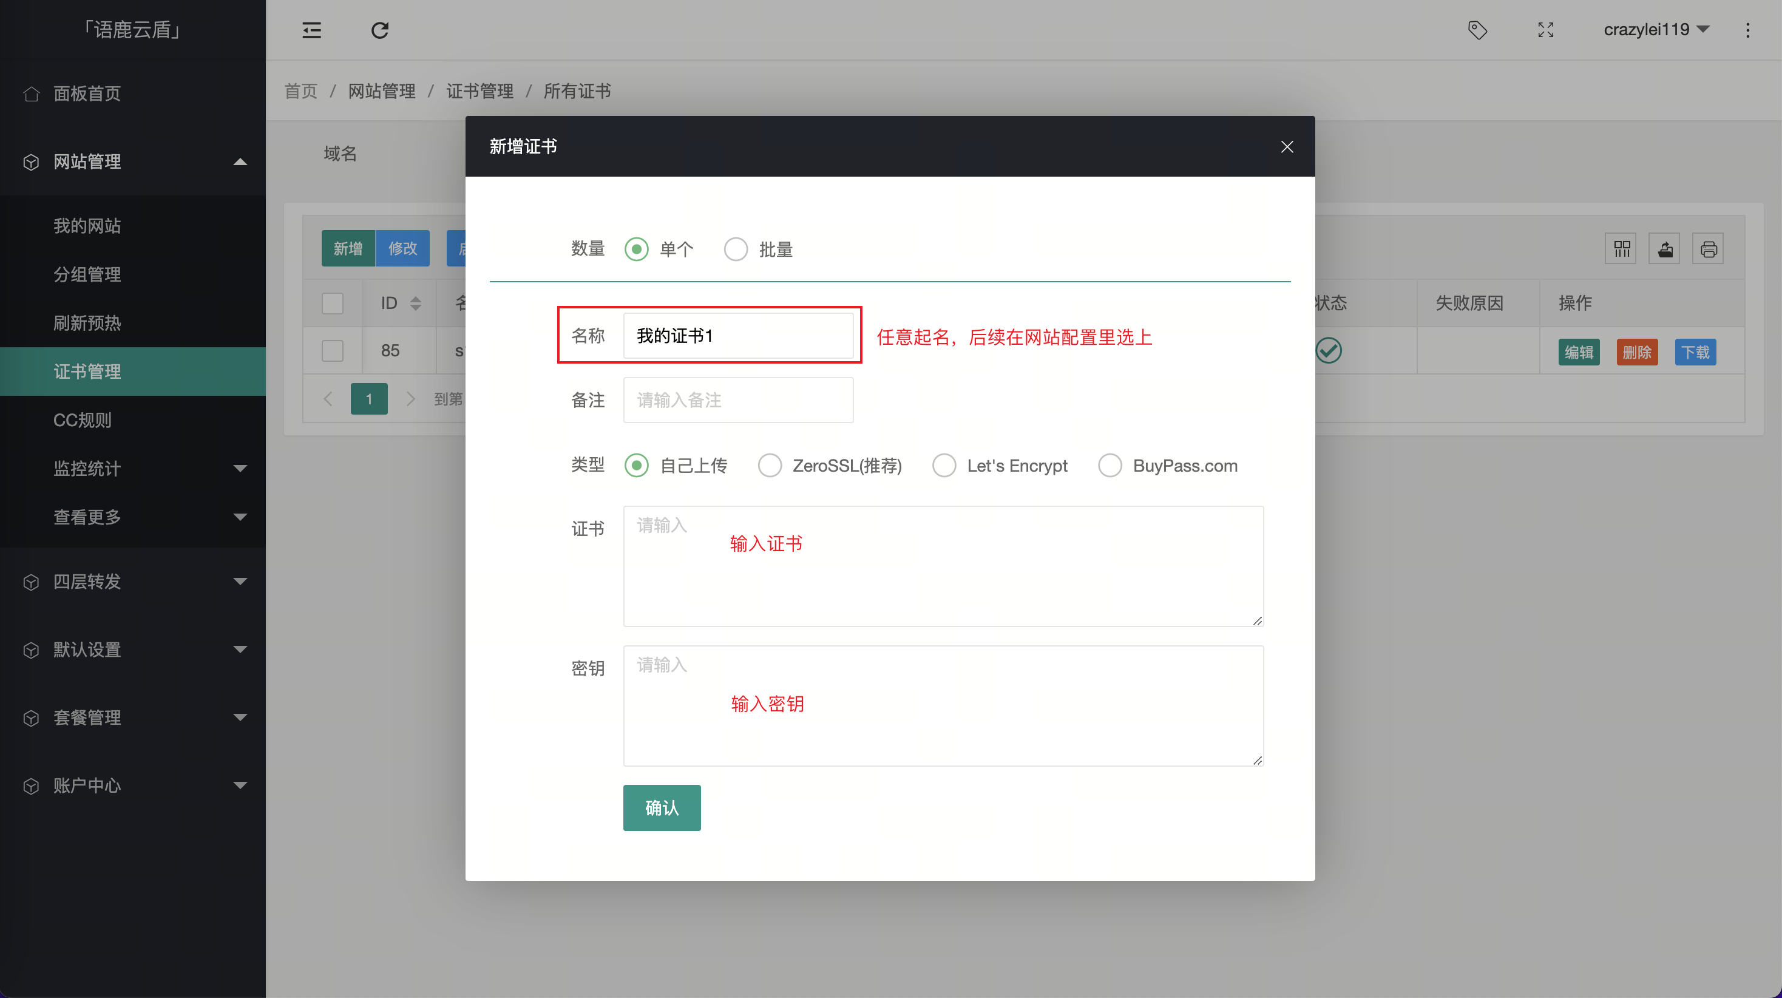The height and width of the screenshot is (998, 1782).
Task: Click the green status check icon
Action: [x=1328, y=350]
